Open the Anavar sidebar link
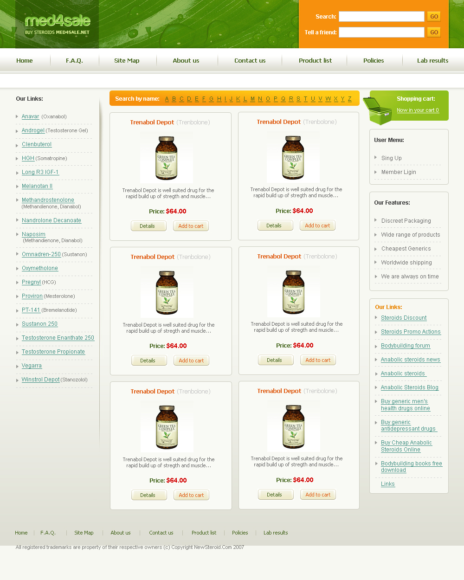 31,116
